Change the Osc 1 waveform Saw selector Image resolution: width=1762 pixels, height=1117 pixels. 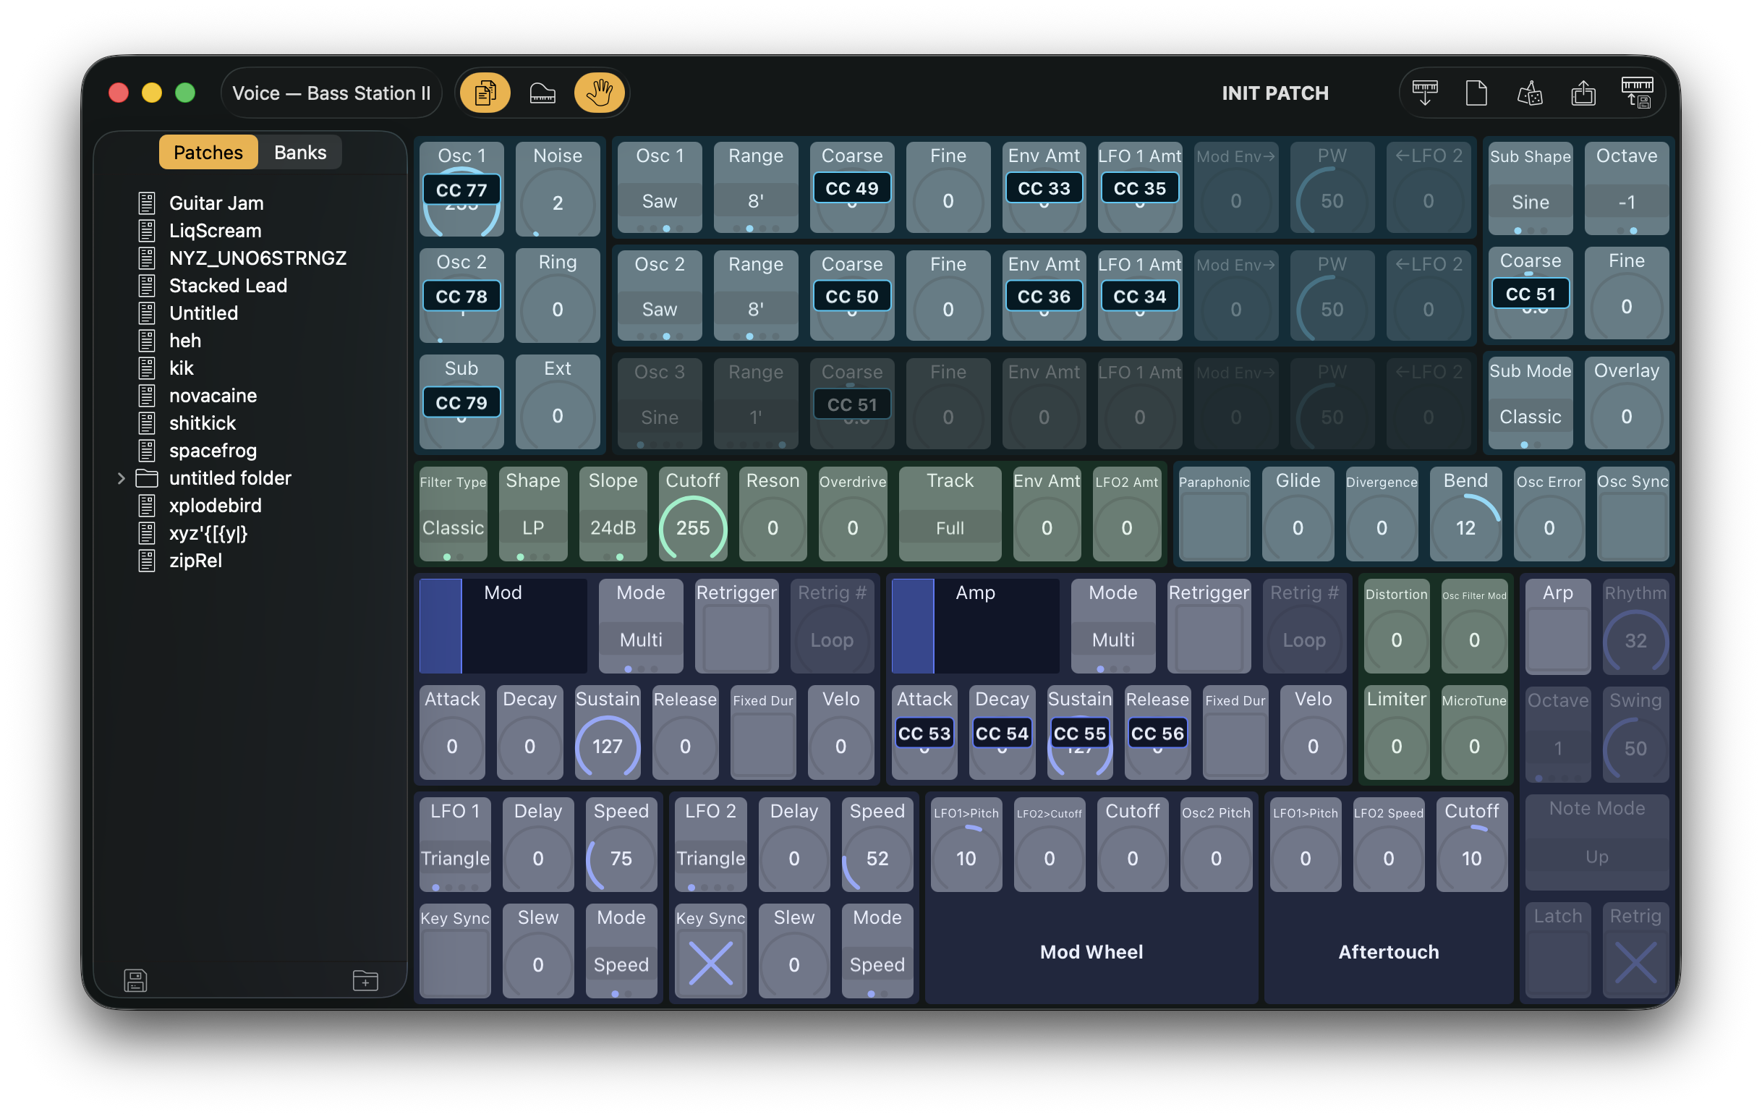[x=659, y=201]
